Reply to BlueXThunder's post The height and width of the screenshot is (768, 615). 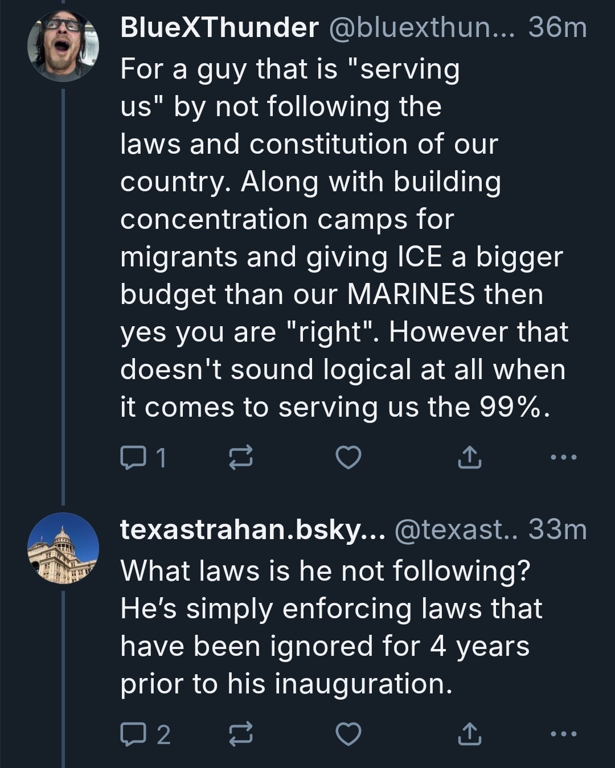[x=133, y=457]
